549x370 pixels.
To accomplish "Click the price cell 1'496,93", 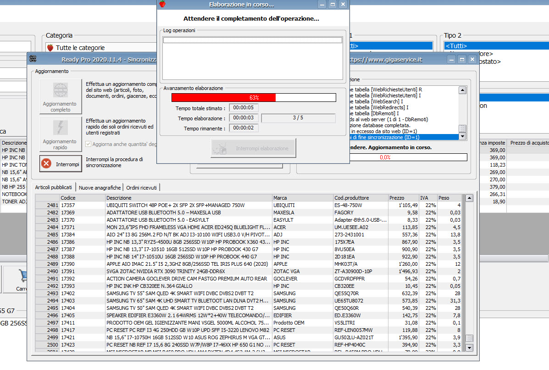I will (x=404, y=272).
